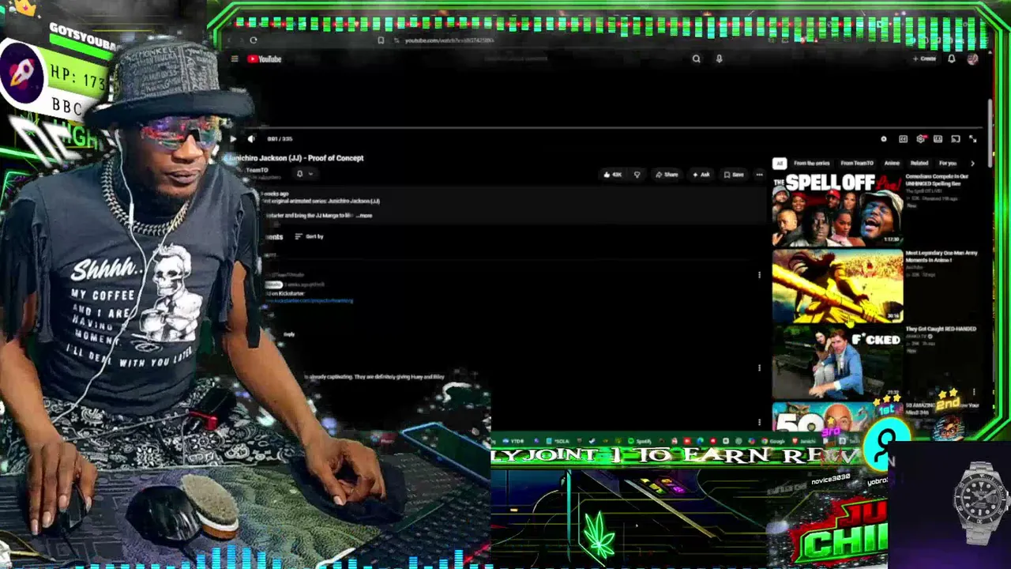1011x569 pixels.
Task: Open options for the 'already captivating' comment
Action: click(x=759, y=367)
